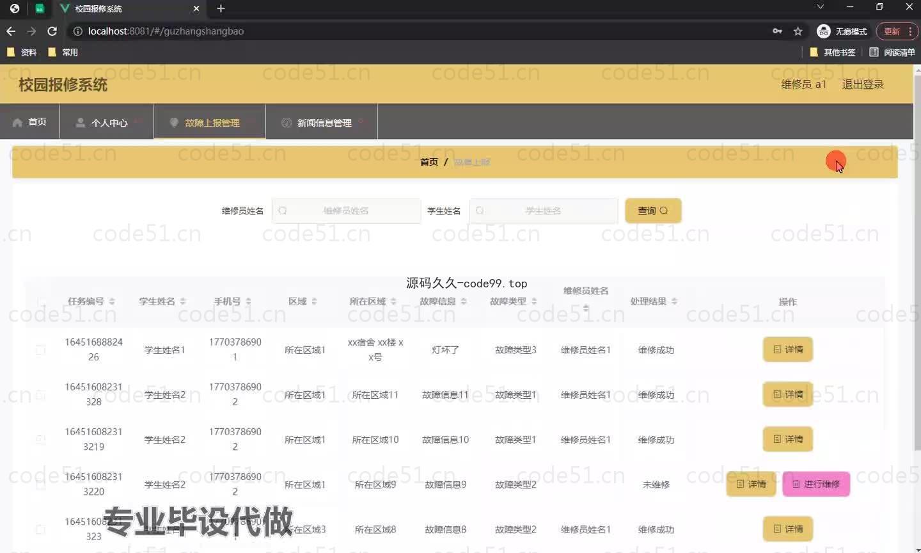
Task: Click the cell 所在区域3
Action: pyautogui.click(x=305, y=529)
